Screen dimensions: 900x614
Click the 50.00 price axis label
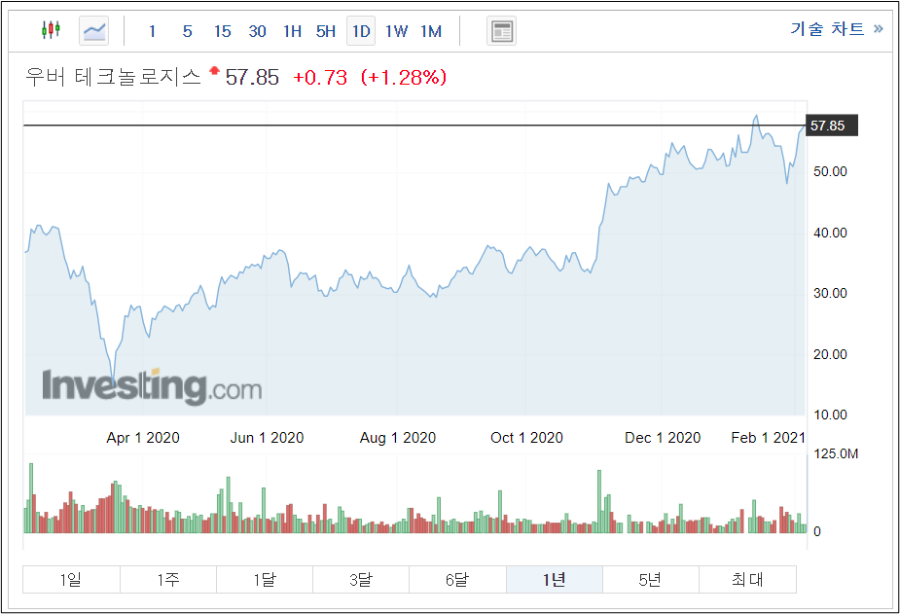click(x=830, y=171)
